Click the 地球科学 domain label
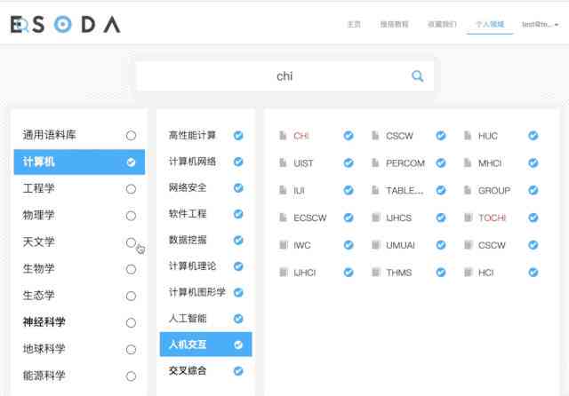 [44, 349]
